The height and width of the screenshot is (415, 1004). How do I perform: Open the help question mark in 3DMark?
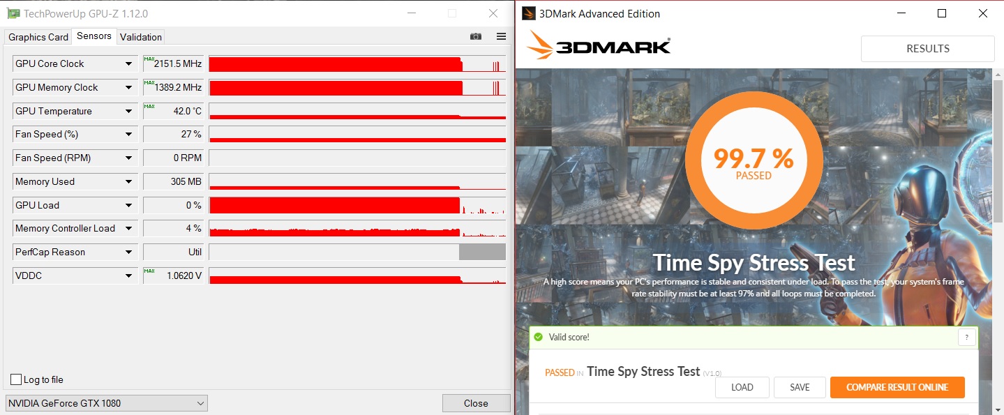pos(966,338)
